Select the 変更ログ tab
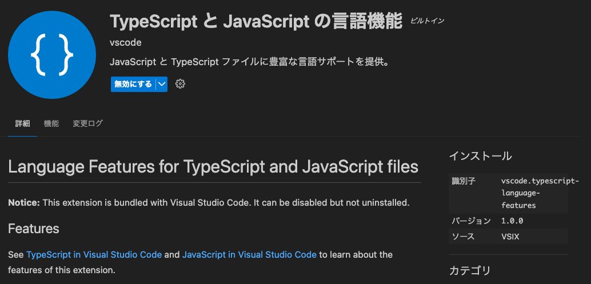 coord(87,123)
